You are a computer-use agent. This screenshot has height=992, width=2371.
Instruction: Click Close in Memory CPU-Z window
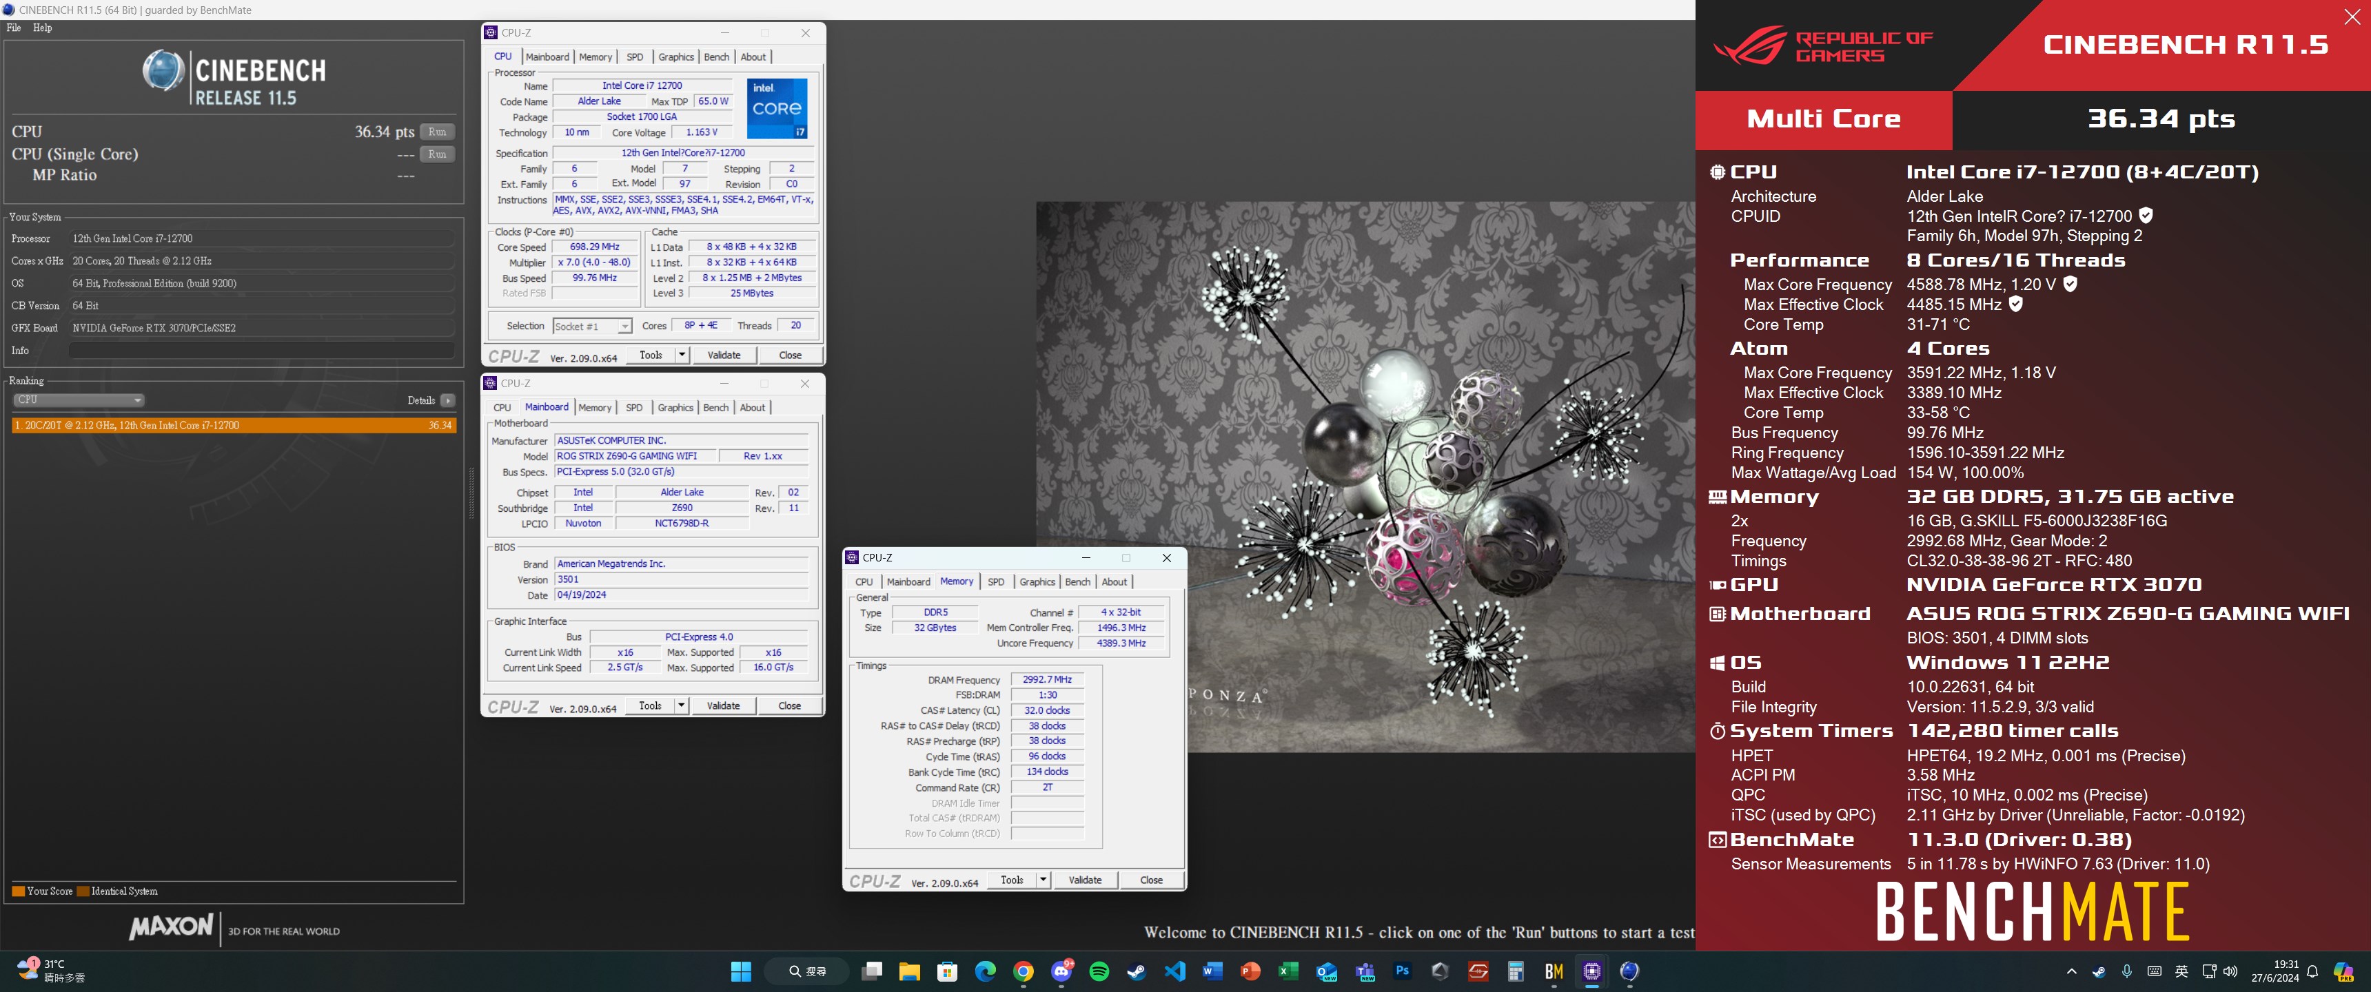[x=1150, y=880]
